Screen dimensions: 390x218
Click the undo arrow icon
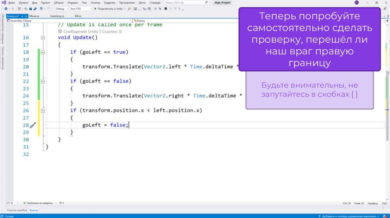tap(41, 9)
